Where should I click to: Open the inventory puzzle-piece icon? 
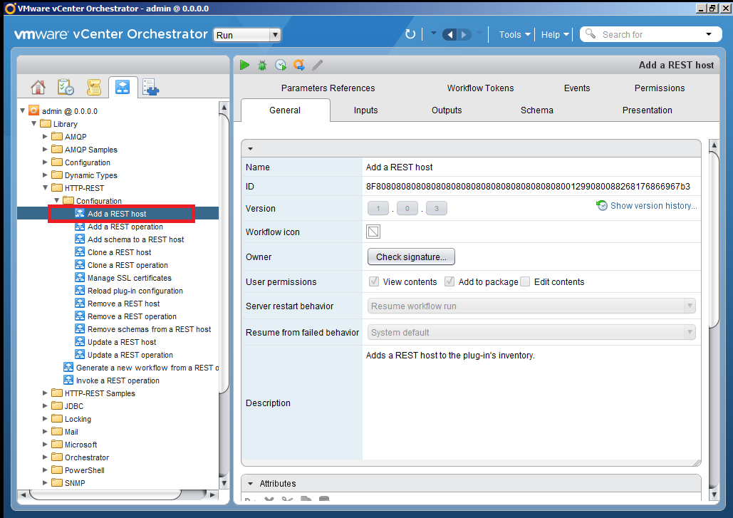point(150,87)
